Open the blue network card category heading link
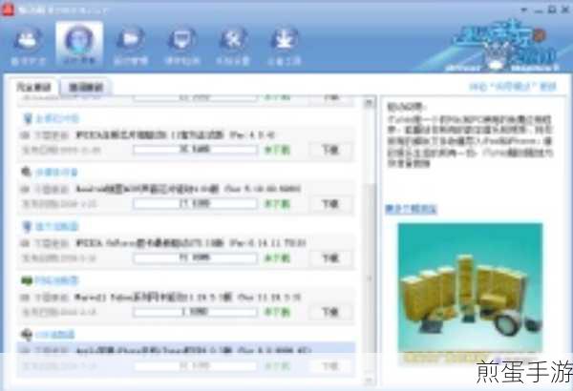Image resolution: width=573 pixels, height=391 pixels. [x=56, y=280]
